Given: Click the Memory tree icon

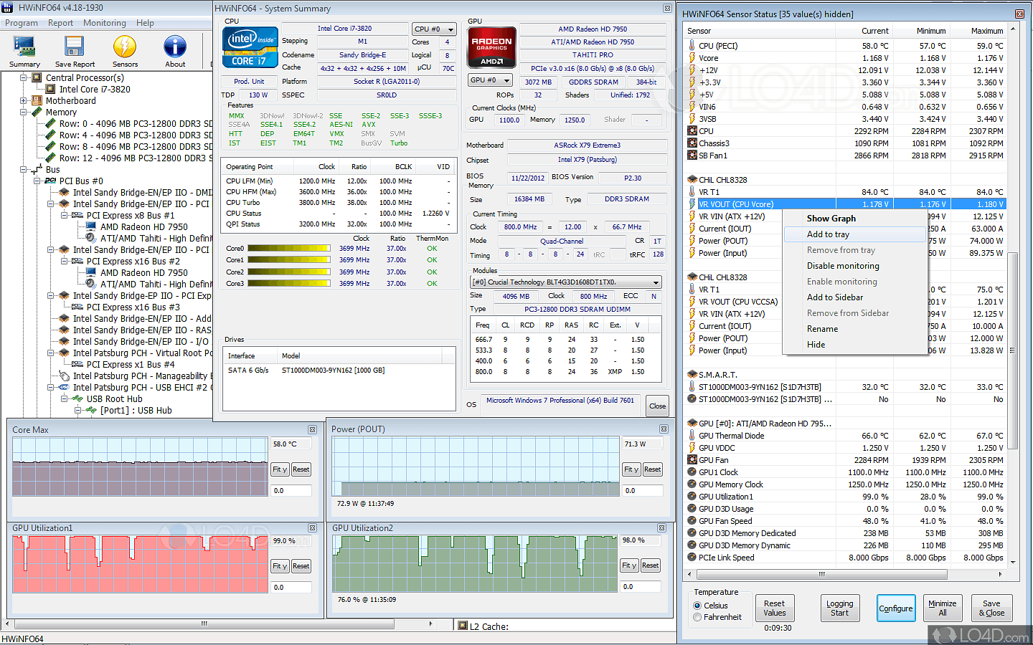Looking at the screenshot, I should pyautogui.click(x=37, y=113).
